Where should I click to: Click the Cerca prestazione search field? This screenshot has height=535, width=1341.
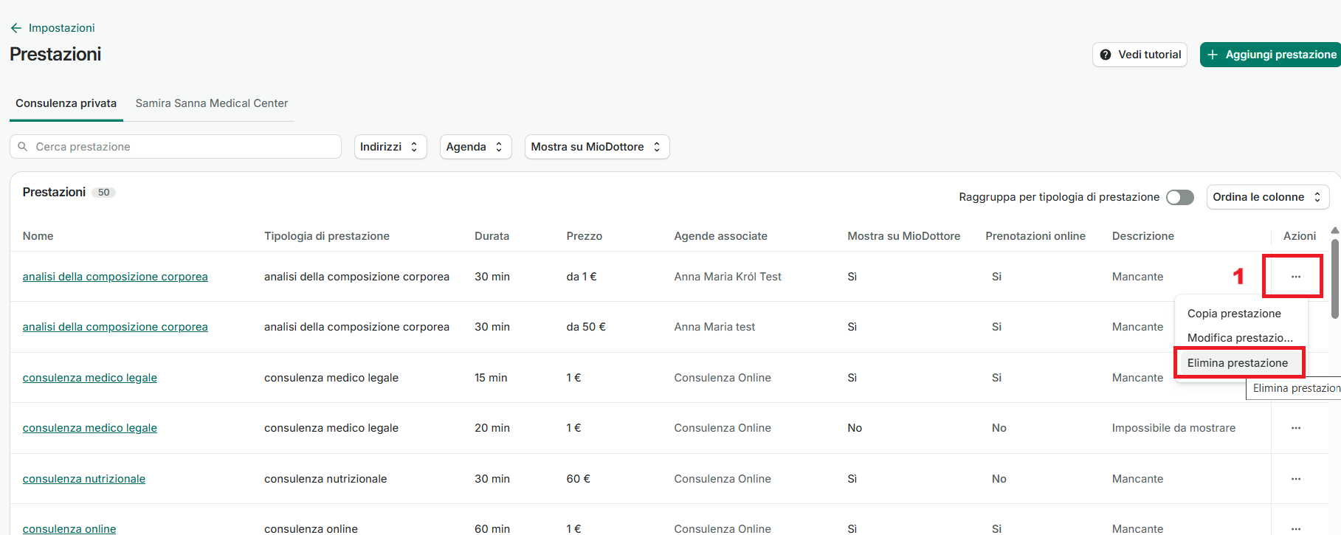176,147
